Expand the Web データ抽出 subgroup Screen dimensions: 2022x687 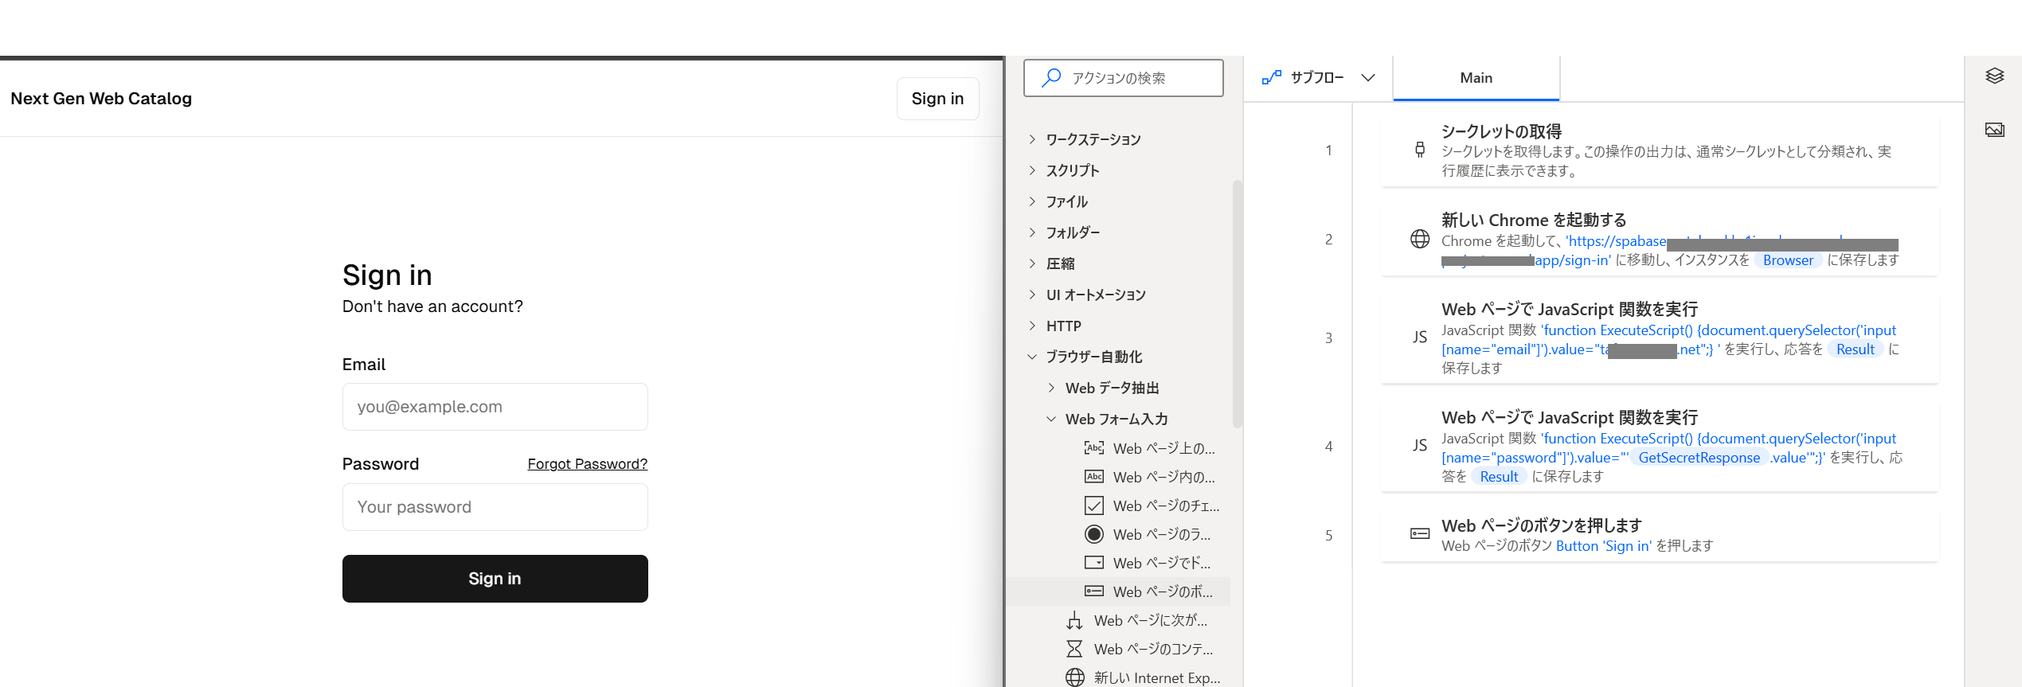[1051, 388]
